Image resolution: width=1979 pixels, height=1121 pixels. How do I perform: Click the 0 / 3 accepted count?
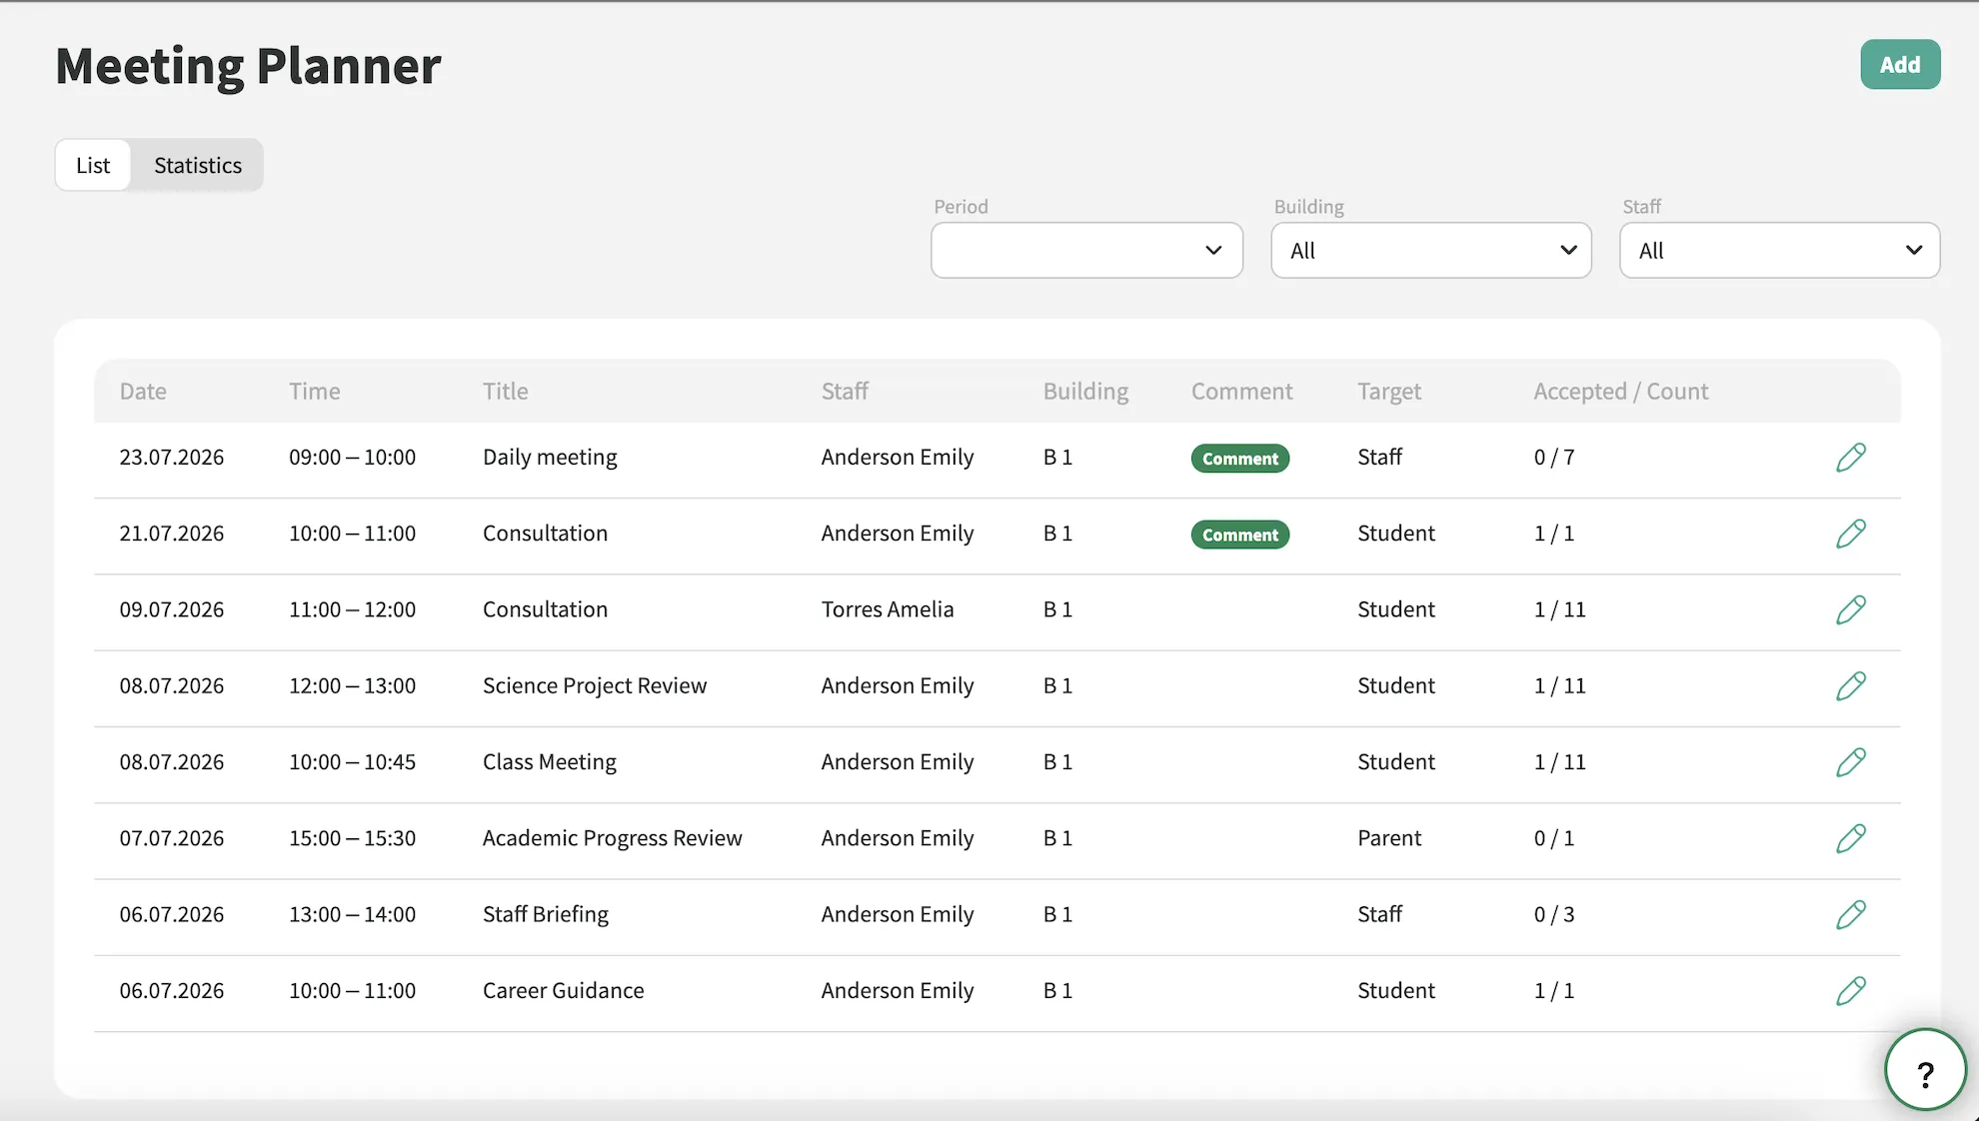pyautogui.click(x=1554, y=914)
